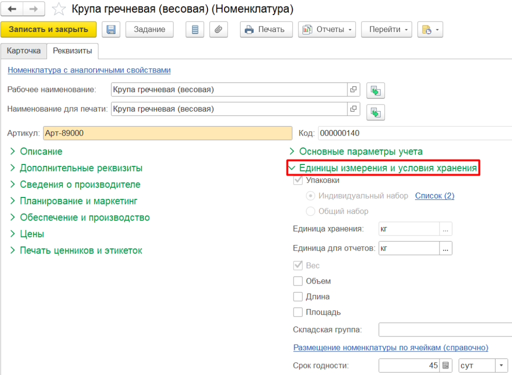Select Индивидуальный набор radio button
This screenshot has height=375, width=512.
pyautogui.click(x=310, y=195)
